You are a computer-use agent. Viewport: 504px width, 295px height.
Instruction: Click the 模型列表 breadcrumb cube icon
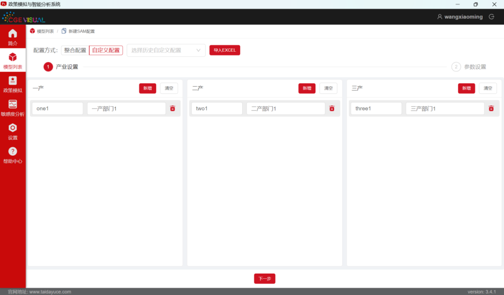click(x=33, y=31)
